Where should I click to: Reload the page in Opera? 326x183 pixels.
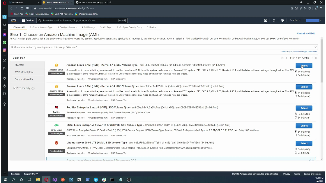coord(22,8)
